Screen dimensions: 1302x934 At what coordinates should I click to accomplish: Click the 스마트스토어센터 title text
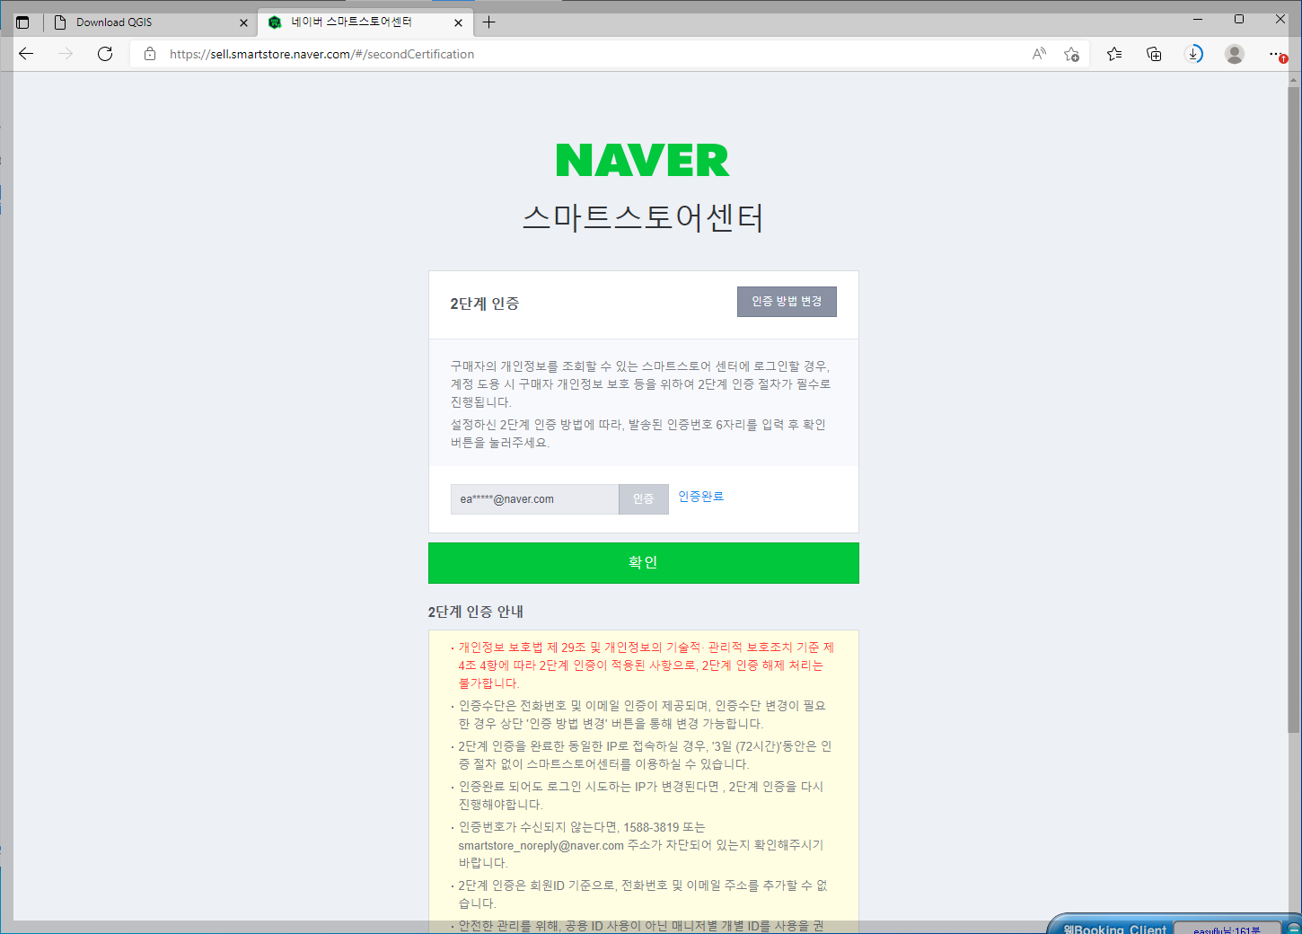pos(643,217)
